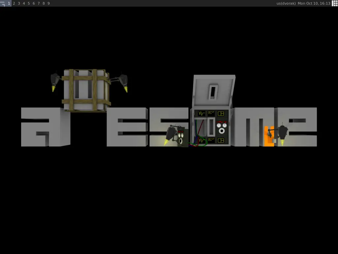
Task: Open workspace tag 8
Action: (44, 3)
